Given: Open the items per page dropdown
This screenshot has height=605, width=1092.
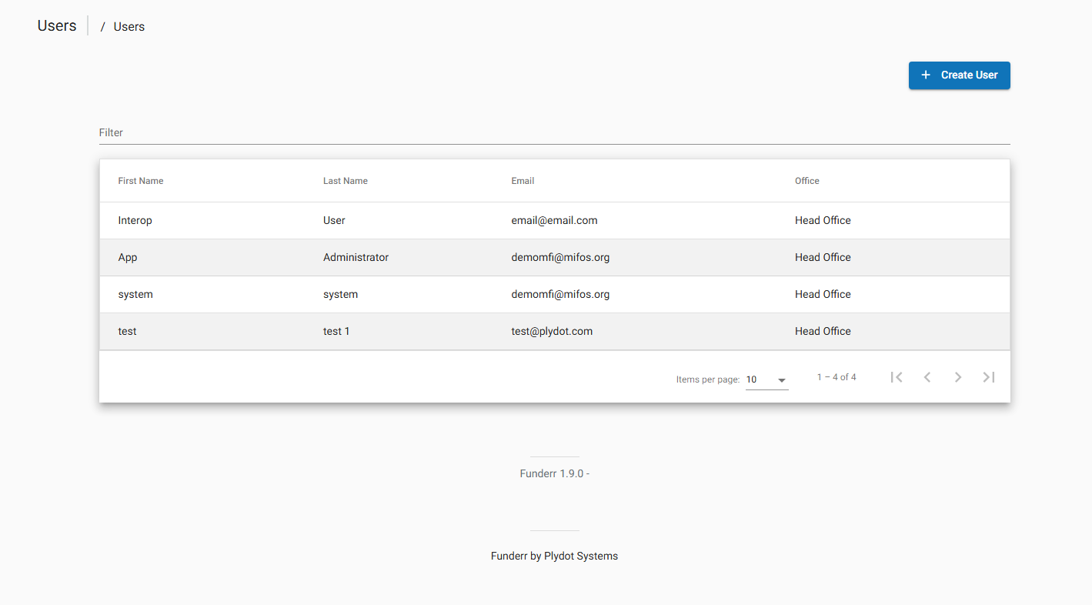Looking at the screenshot, I should click(766, 379).
